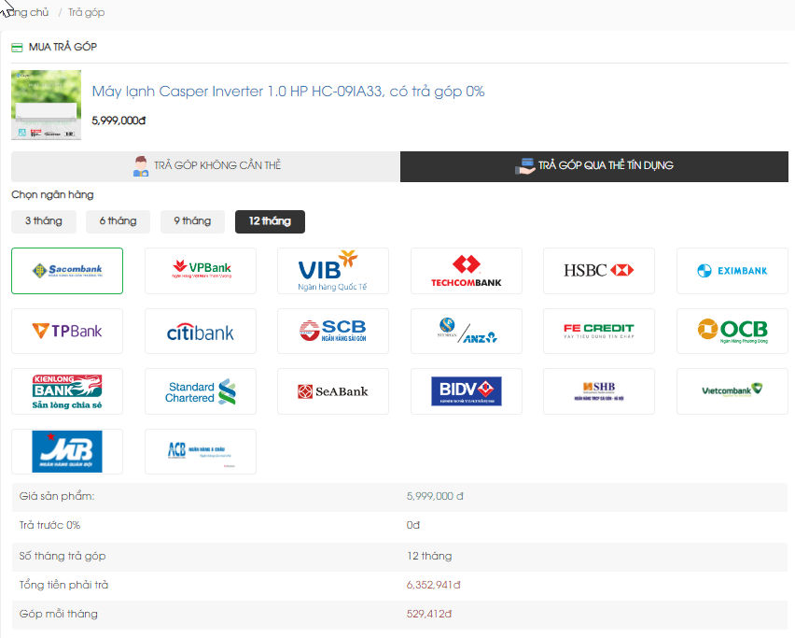Select the 12 tháng term button
795x638 pixels.
(x=270, y=221)
